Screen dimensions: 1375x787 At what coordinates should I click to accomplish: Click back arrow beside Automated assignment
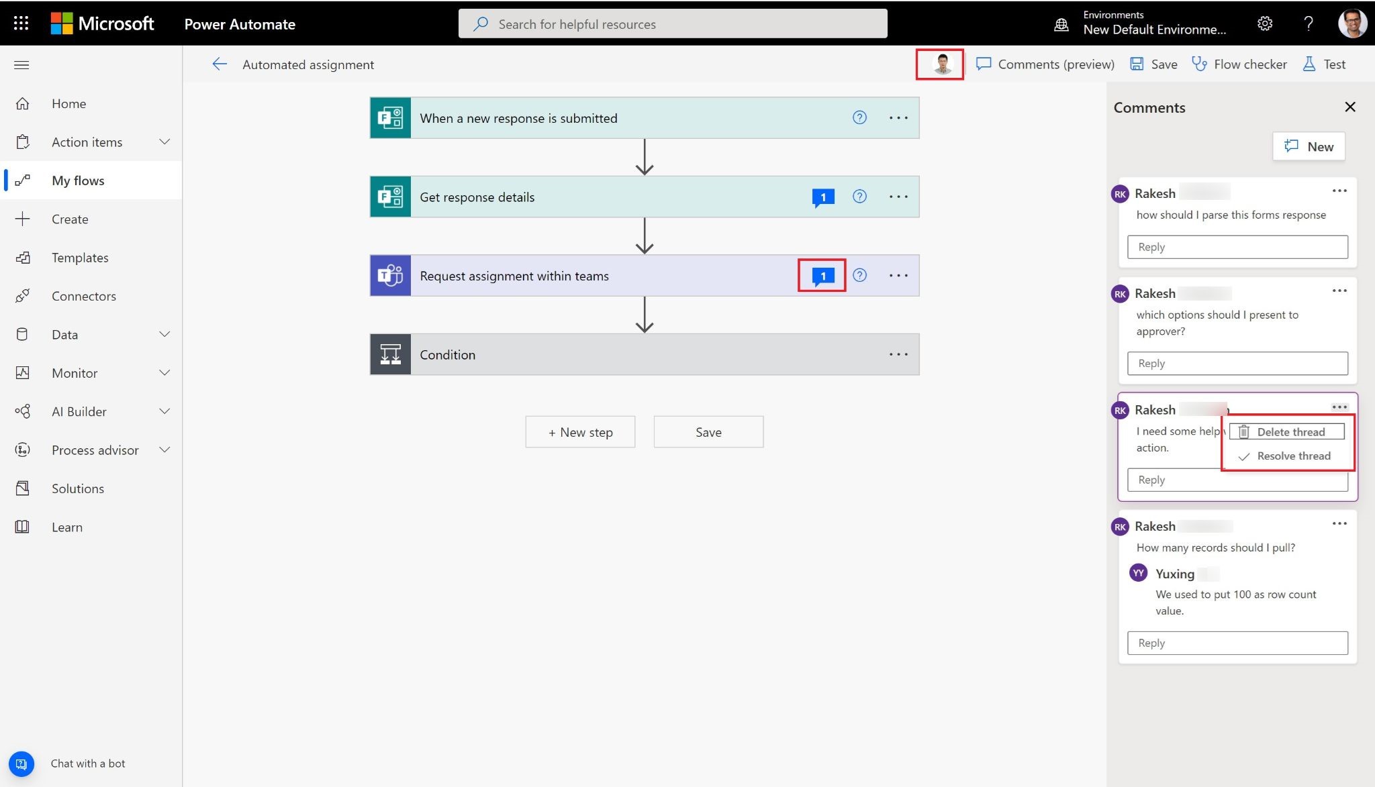point(220,64)
